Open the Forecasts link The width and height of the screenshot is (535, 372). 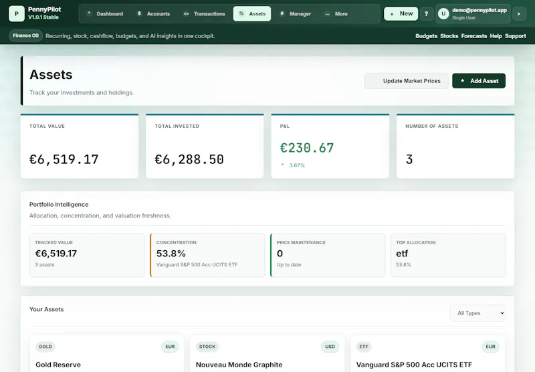point(474,36)
